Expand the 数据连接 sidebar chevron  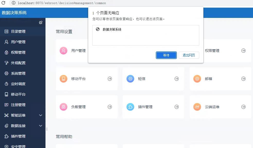(x=41, y=126)
